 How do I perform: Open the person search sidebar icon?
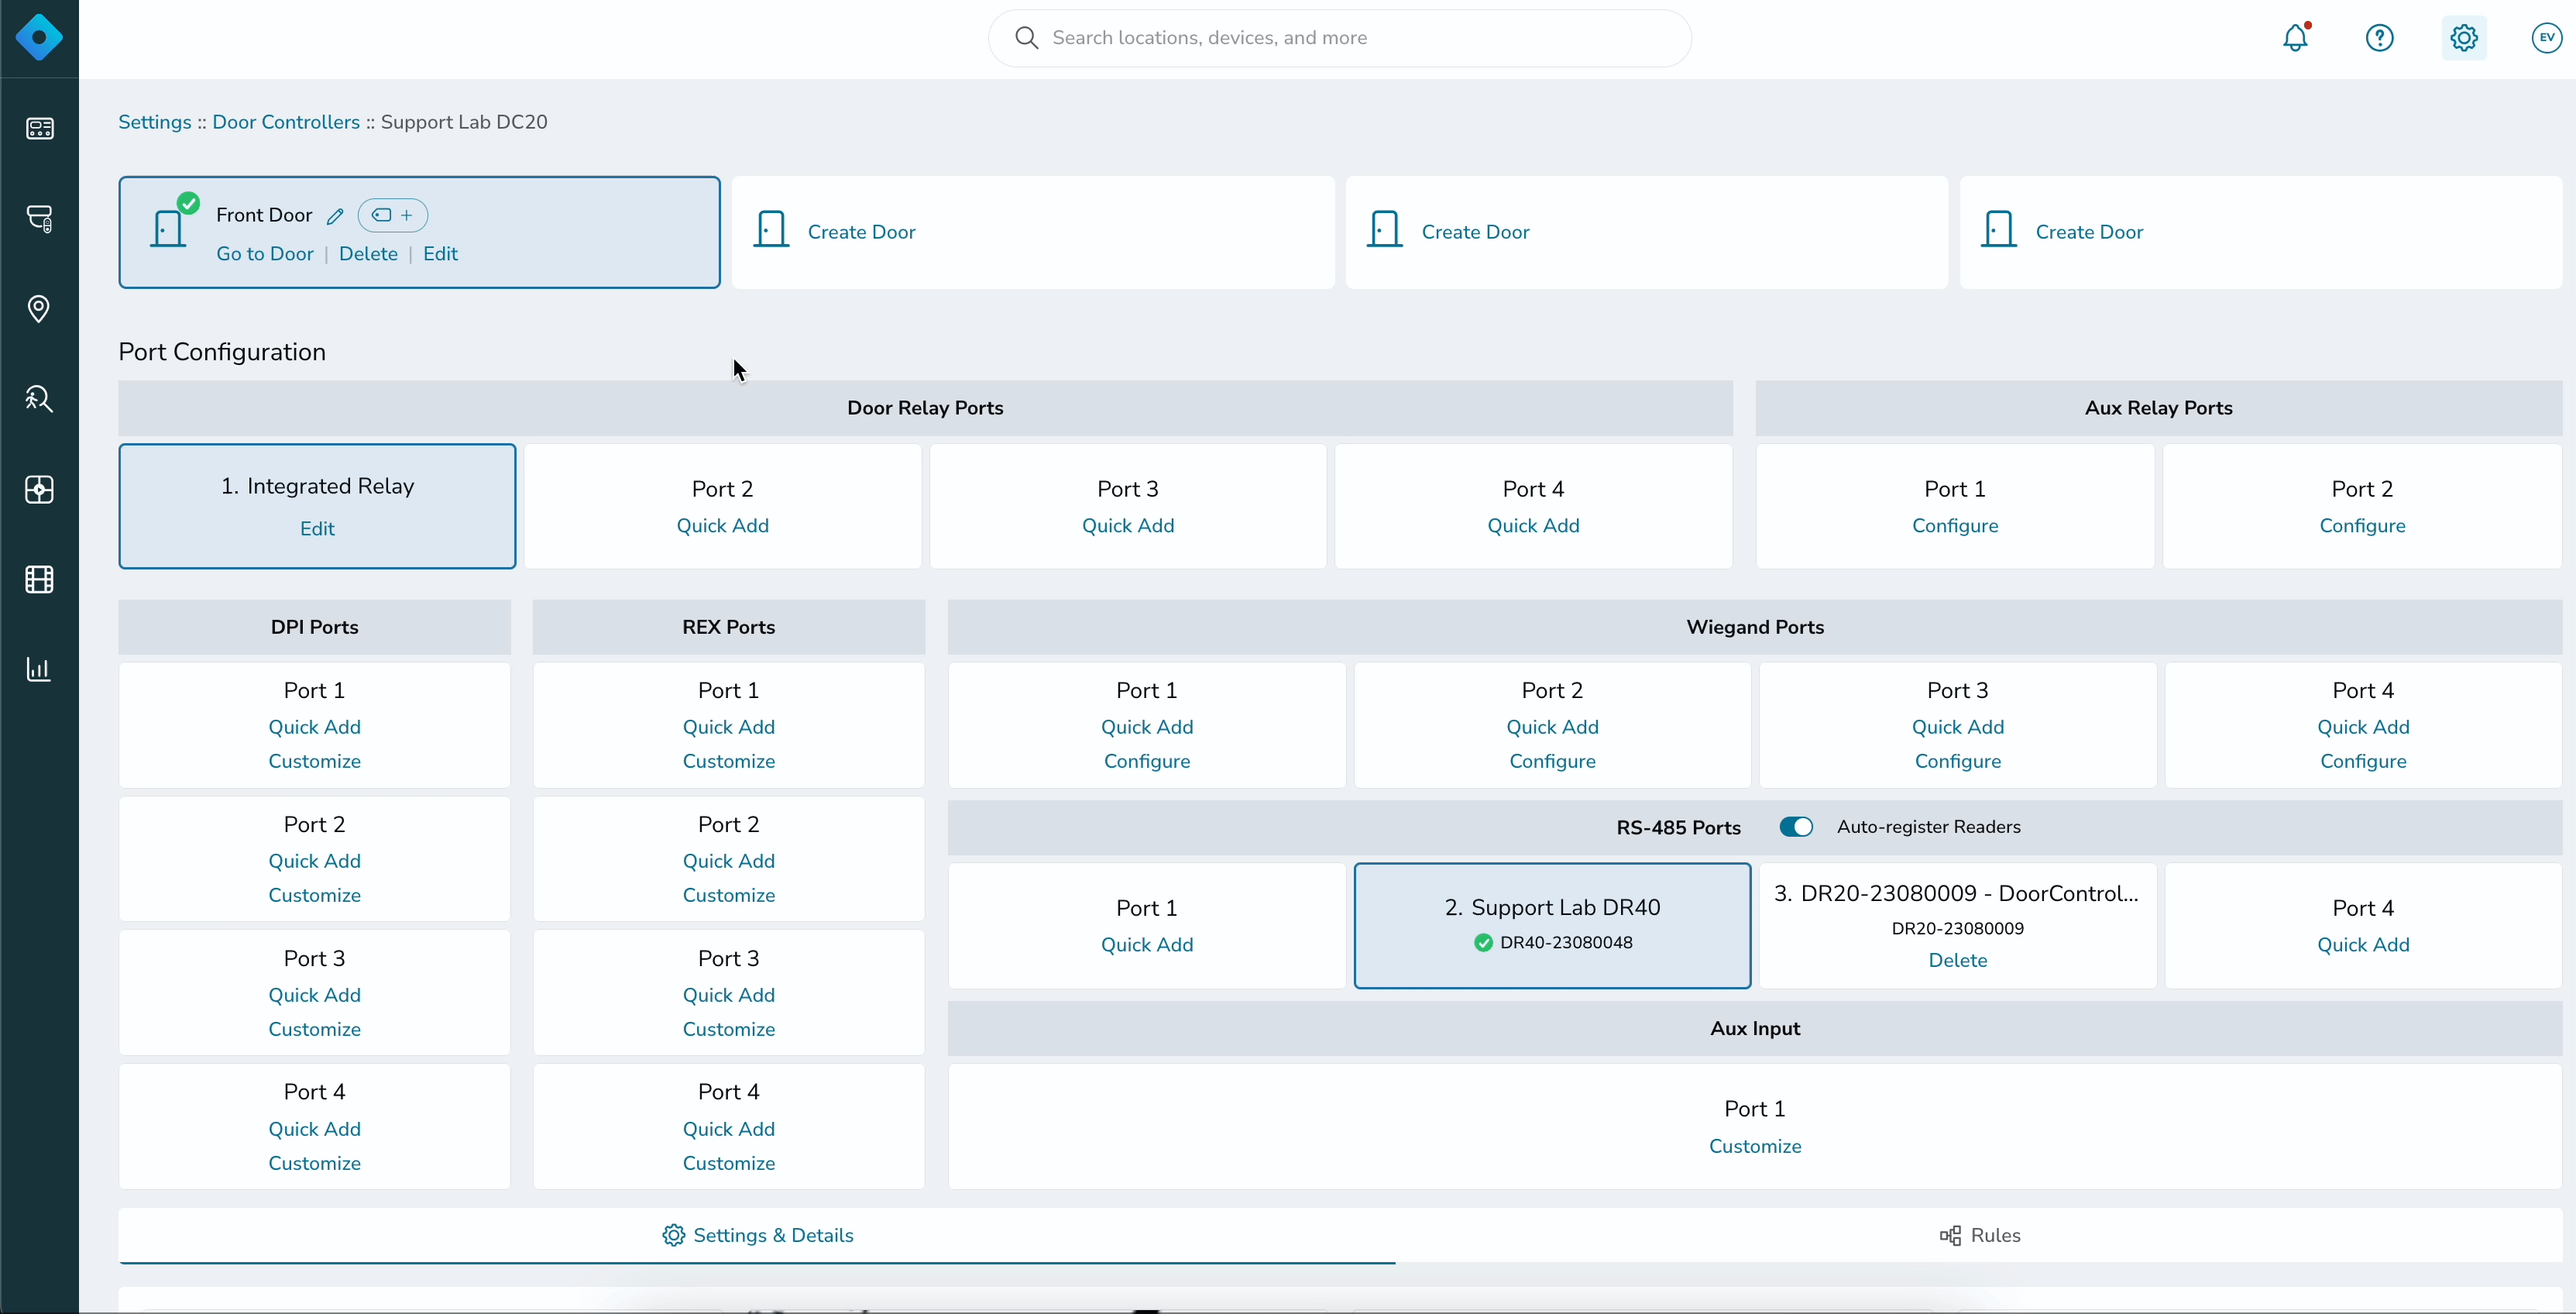[39, 399]
